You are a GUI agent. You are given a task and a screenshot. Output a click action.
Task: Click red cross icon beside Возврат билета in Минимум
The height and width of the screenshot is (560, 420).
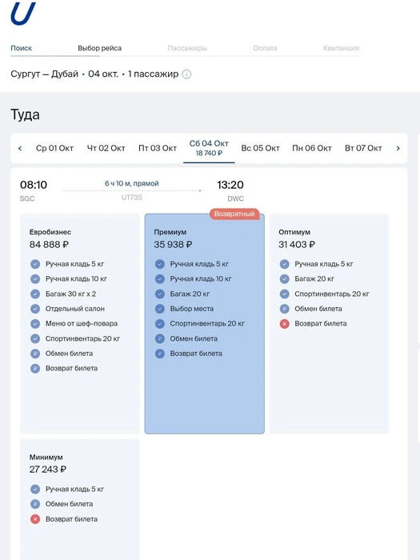point(35,519)
